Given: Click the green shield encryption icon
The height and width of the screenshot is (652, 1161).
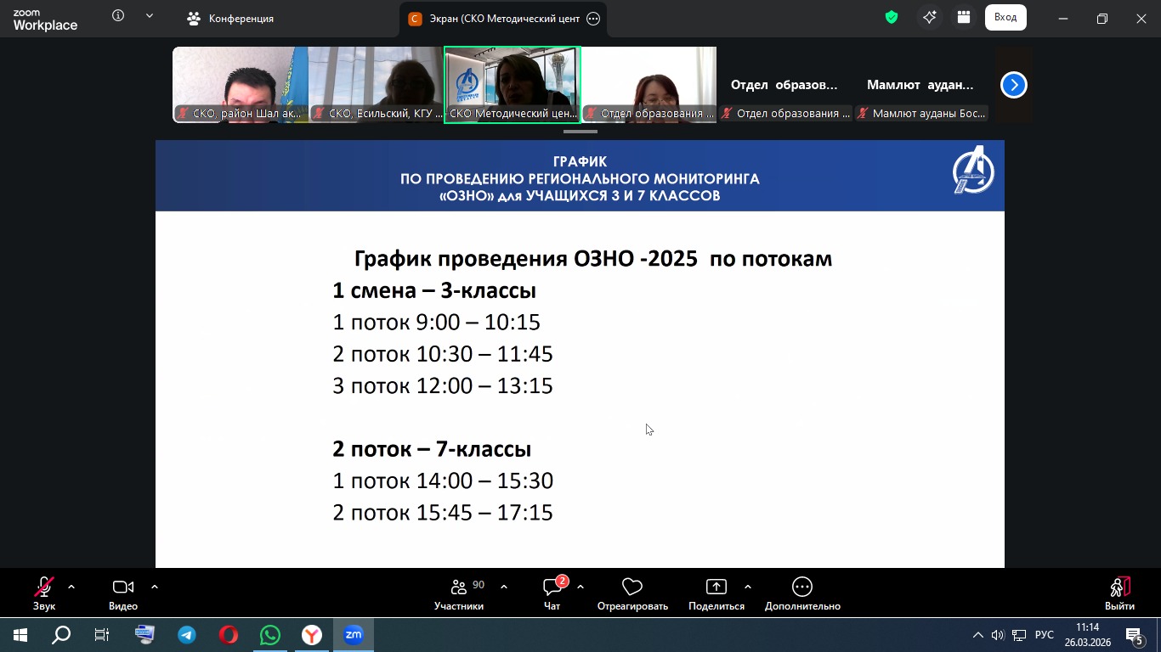Looking at the screenshot, I should click(x=892, y=17).
